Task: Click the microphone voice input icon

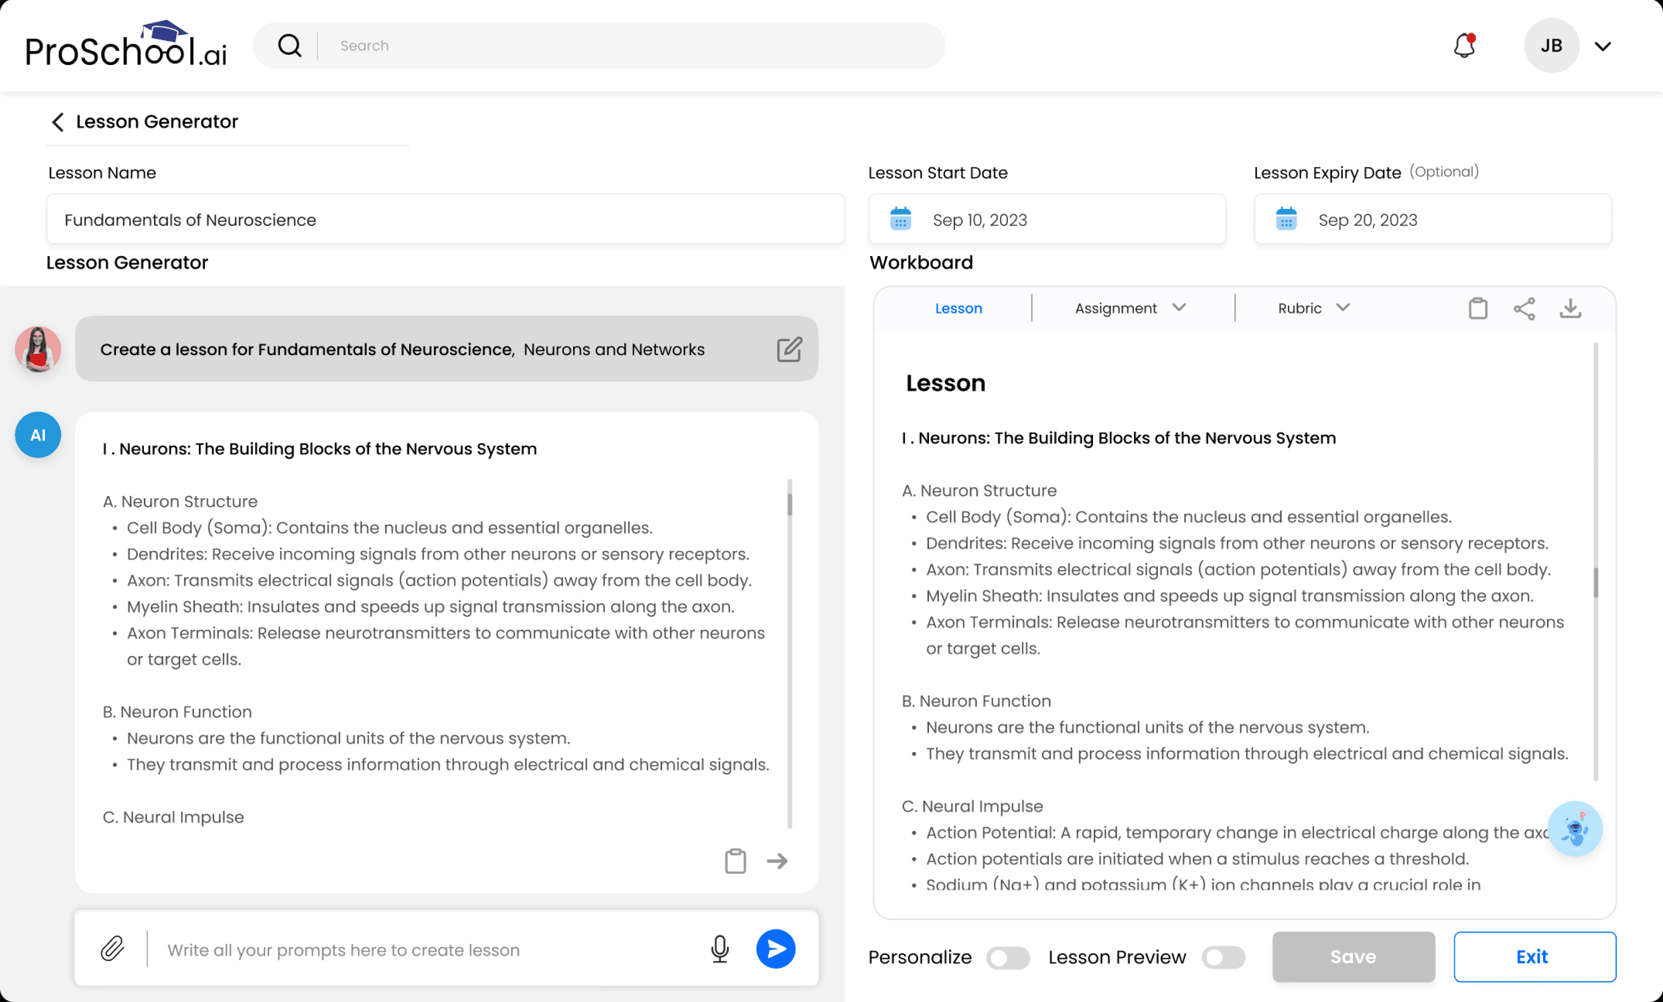Action: (720, 948)
